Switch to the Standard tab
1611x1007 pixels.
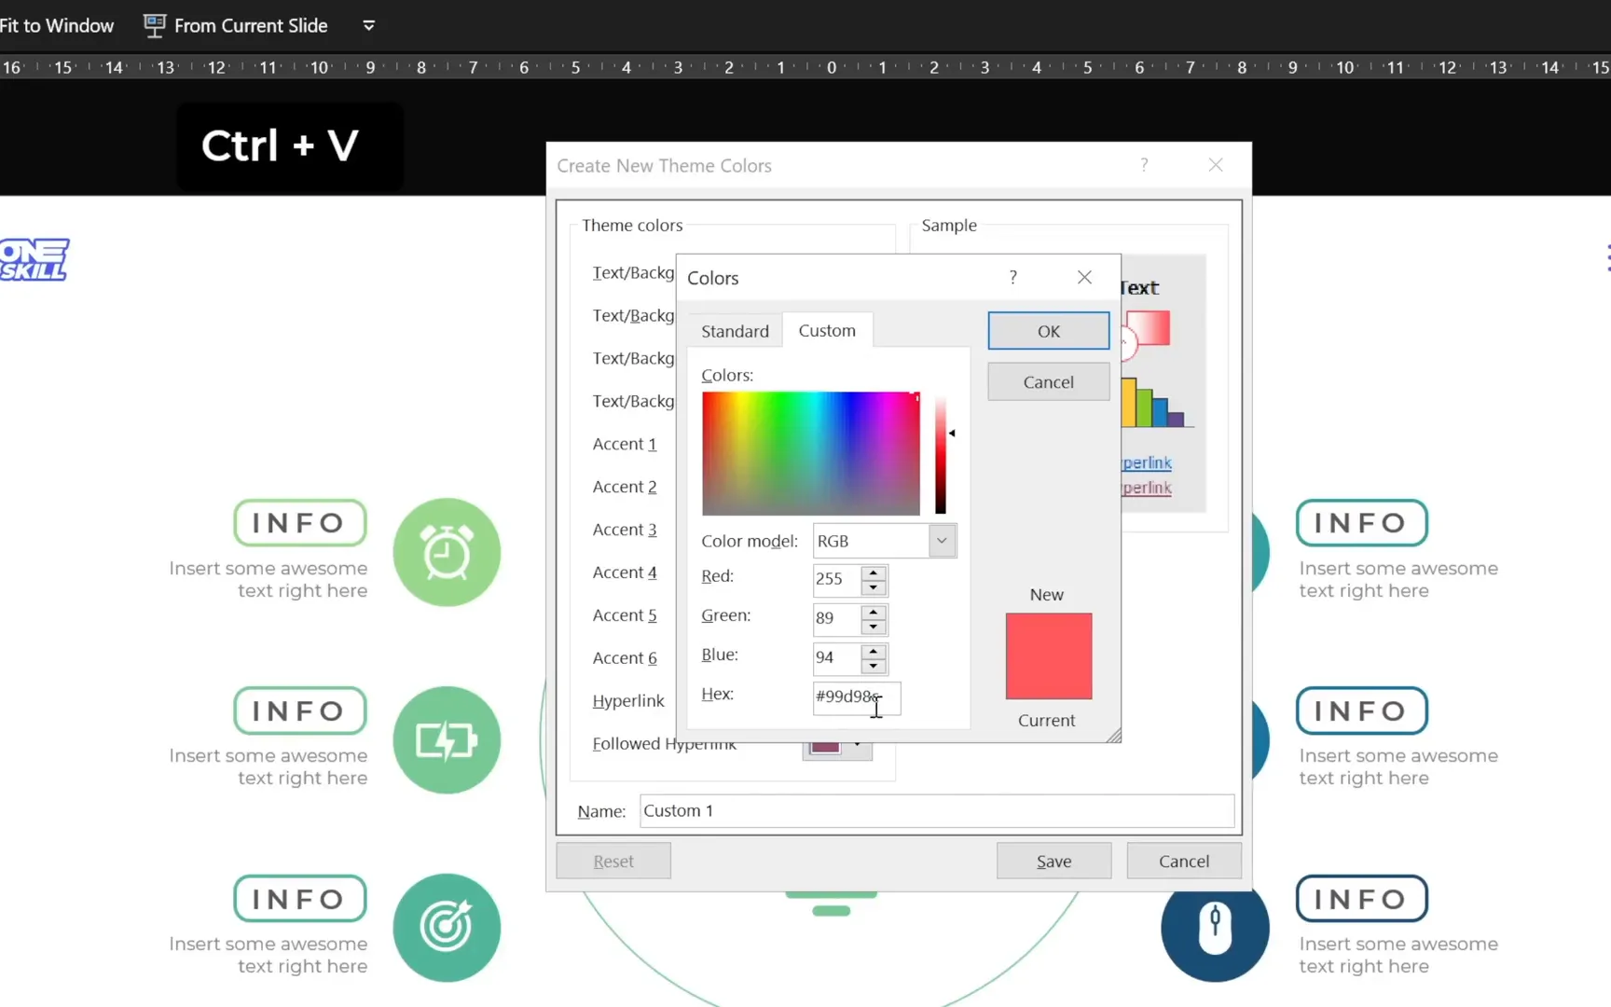click(x=735, y=331)
